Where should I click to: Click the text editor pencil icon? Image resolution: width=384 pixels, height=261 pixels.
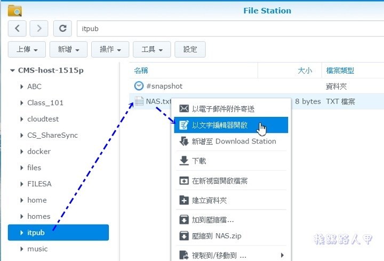coord(184,125)
